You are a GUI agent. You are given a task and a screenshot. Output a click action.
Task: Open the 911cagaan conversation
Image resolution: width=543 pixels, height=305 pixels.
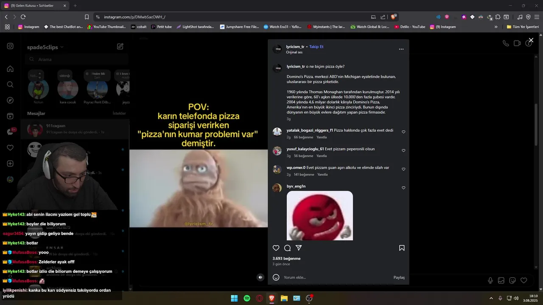pos(75,129)
